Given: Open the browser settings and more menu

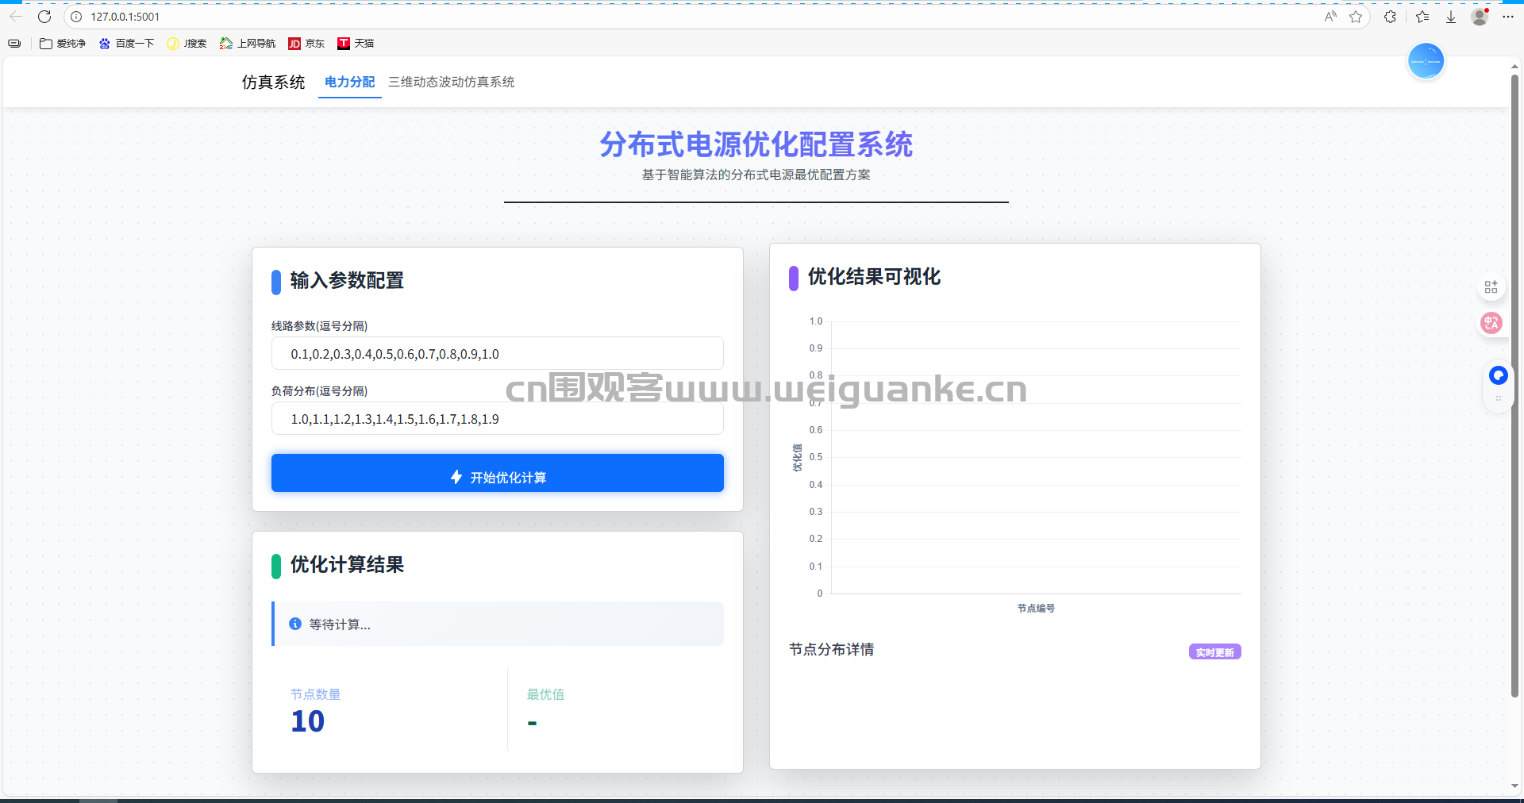Looking at the screenshot, I should [1508, 17].
